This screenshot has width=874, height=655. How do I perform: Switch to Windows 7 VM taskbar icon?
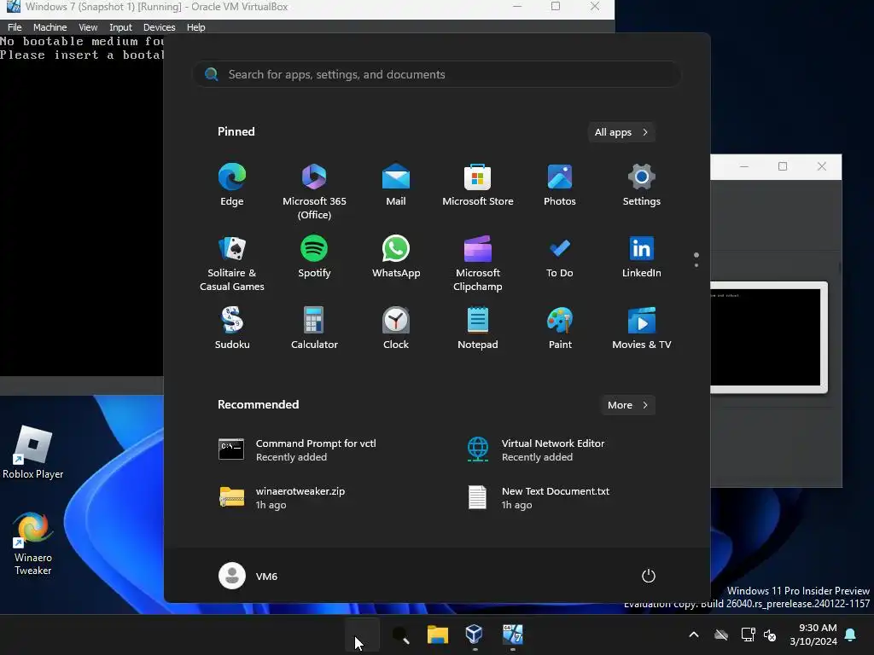512,635
